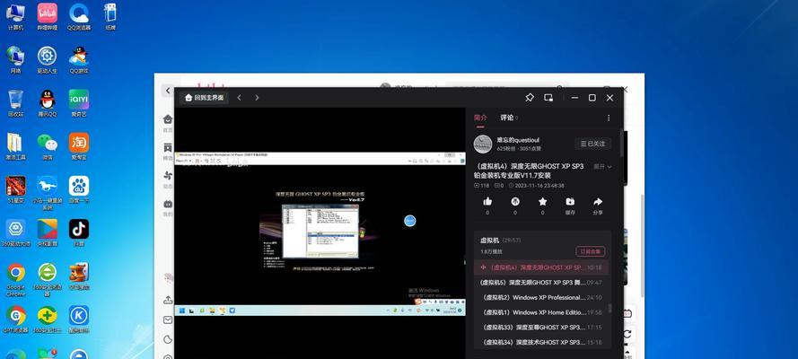
Task: Open the 回收站 recycle bin desktop icon
Action: coord(15,103)
